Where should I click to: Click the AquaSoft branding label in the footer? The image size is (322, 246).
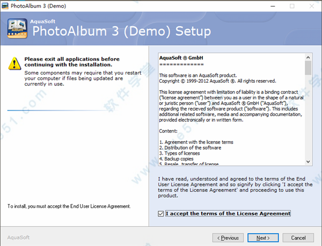click(x=18, y=237)
